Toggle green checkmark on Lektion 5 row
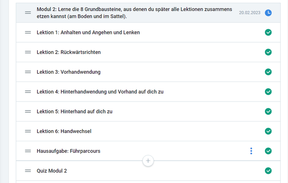This screenshot has width=288, height=183. point(268,111)
